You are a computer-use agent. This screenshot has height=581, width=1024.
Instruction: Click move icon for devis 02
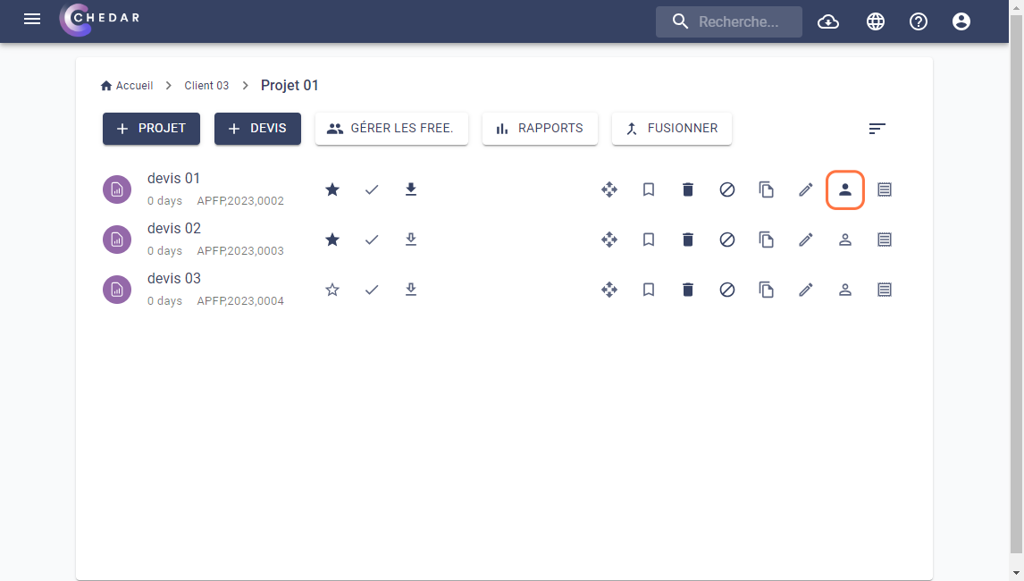click(609, 240)
